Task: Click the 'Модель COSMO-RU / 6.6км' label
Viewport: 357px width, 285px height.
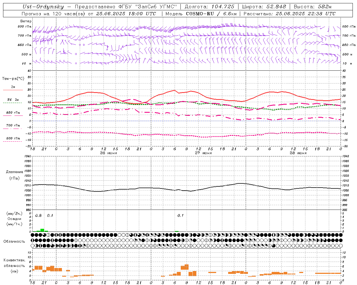Action: pos(201,14)
